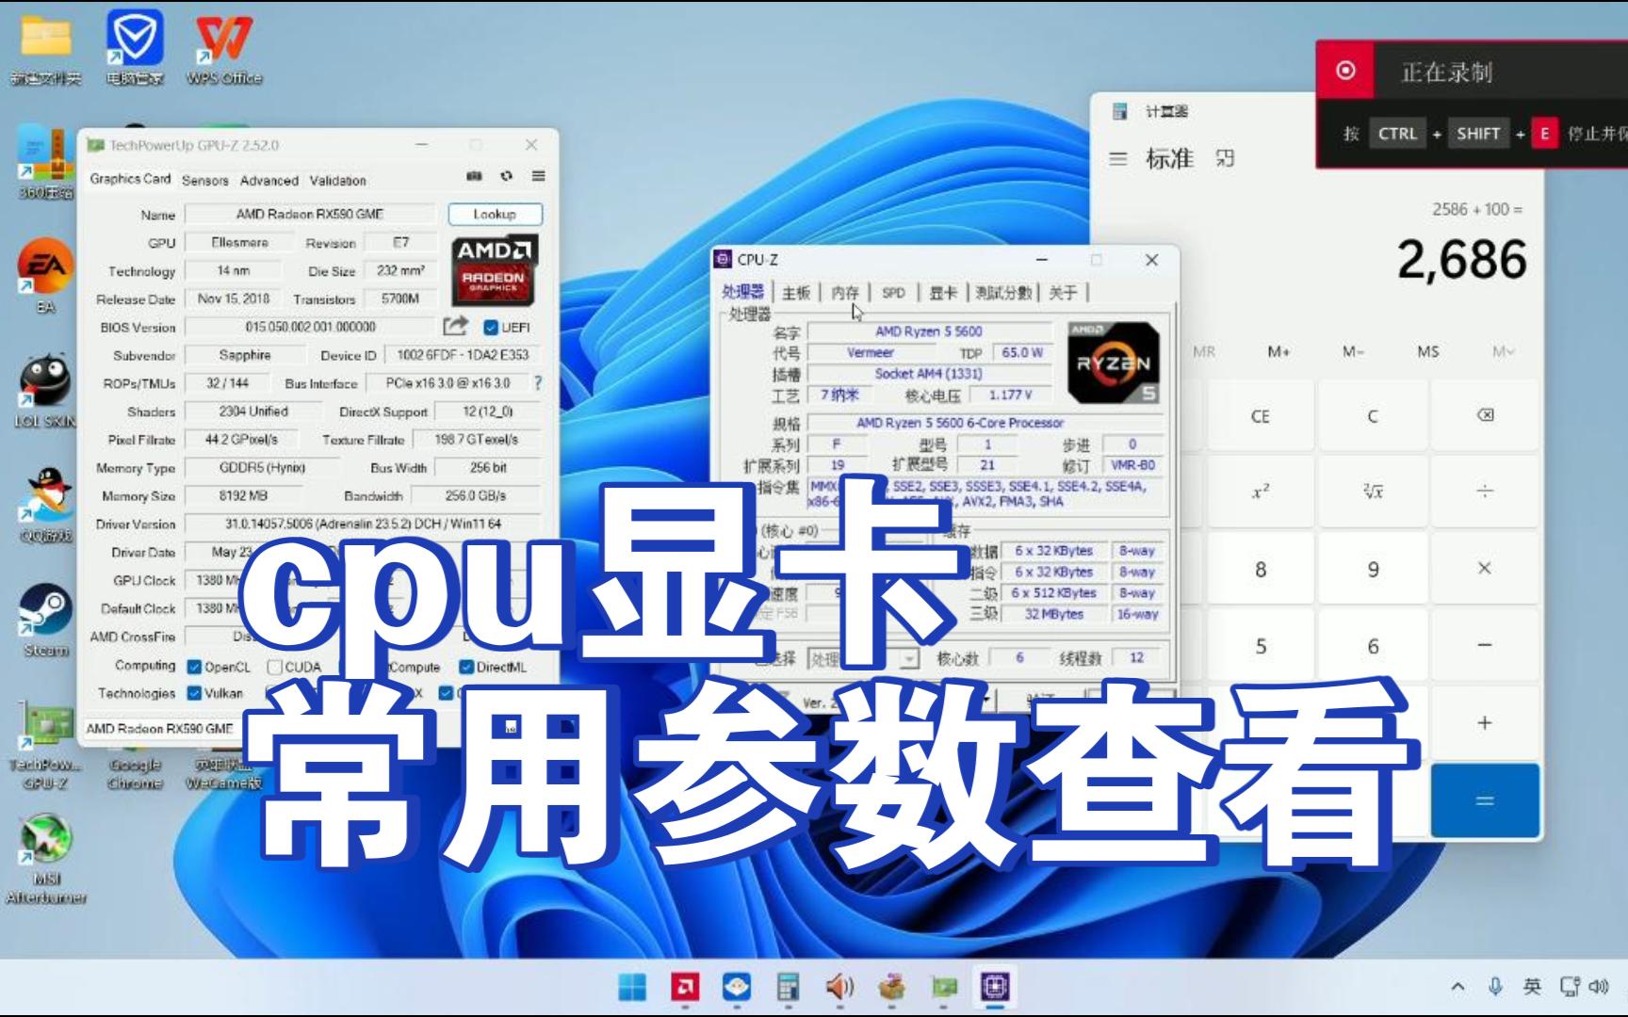
Task: Click the Calculator plus button
Action: pyautogui.click(x=1485, y=722)
